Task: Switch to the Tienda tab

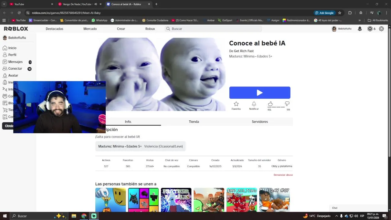Action: click(x=194, y=122)
